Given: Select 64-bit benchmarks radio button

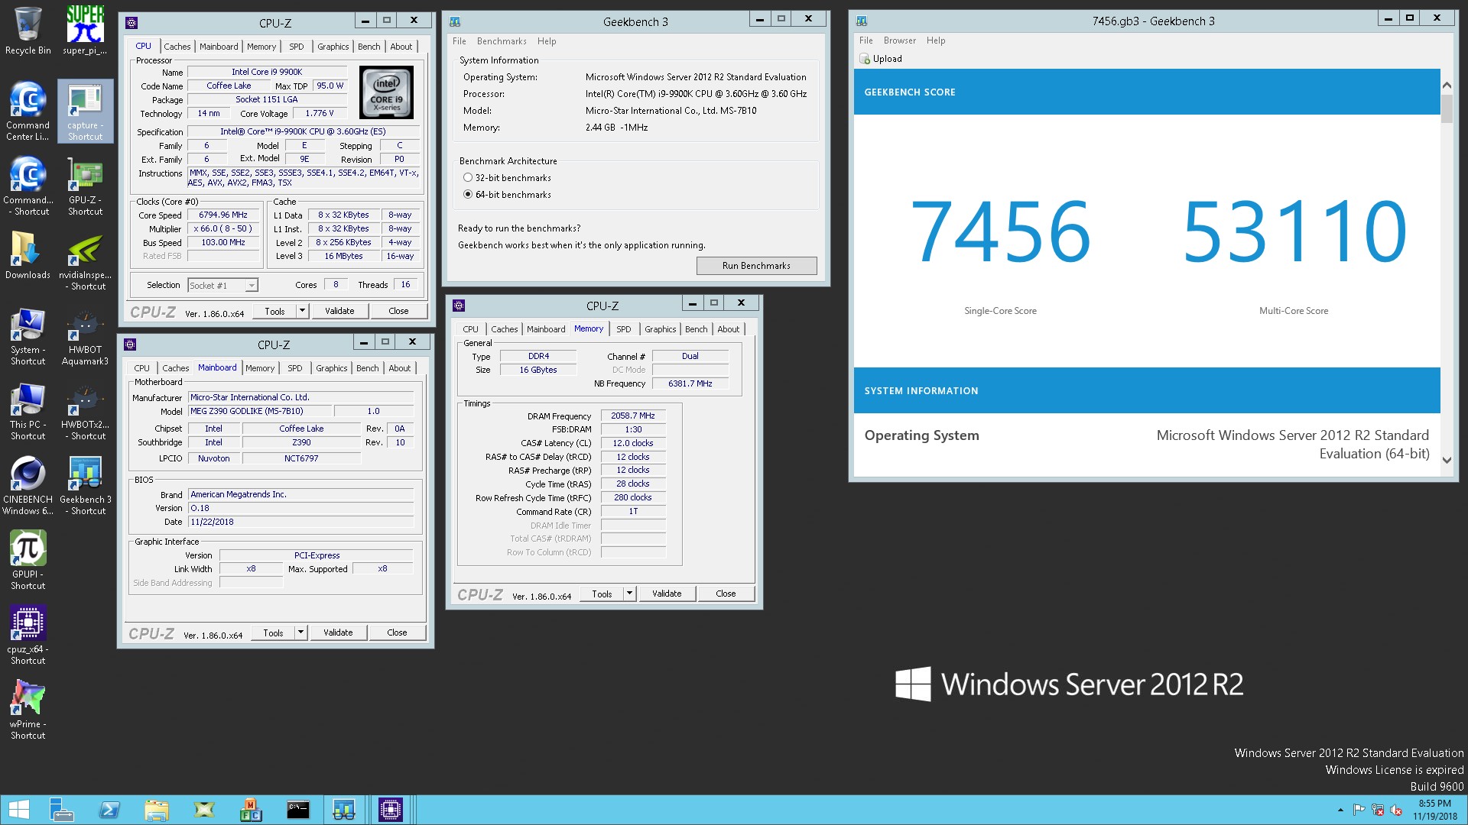Looking at the screenshot, I should coord(468,194).
